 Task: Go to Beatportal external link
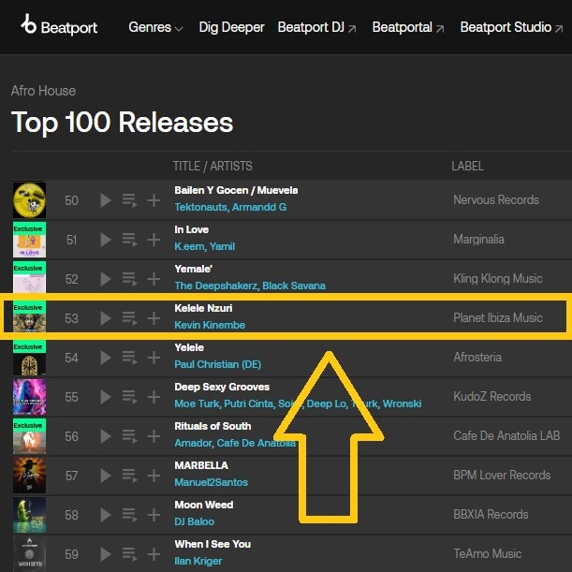408,27
